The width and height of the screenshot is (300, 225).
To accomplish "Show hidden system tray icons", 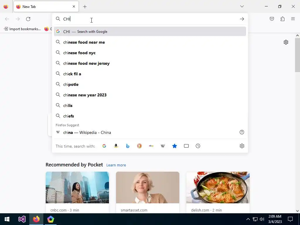I will tap(248, 219).
